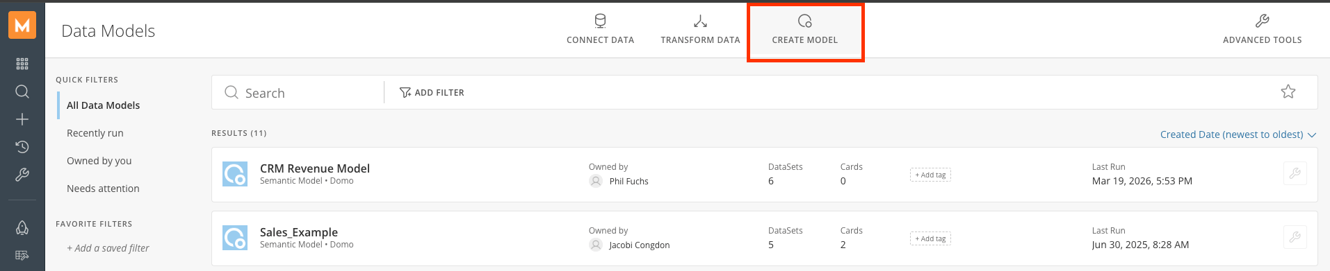Click RESULTS (11) label
Image resolution: width=1330 pixels, height=271 pixels.
click(x=238, y=133)
